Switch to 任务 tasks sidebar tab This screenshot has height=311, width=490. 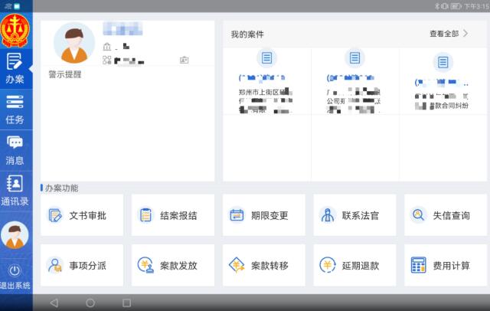[15, 109]
